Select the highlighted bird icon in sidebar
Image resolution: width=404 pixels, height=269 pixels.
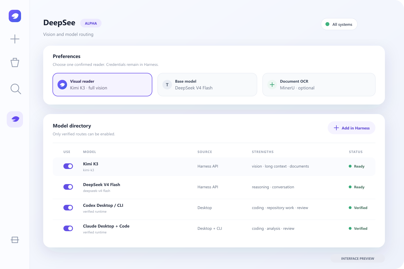[15, 119]
